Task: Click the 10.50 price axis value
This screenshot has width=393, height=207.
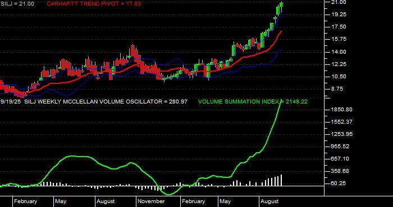Action: [x=339, y=77]
